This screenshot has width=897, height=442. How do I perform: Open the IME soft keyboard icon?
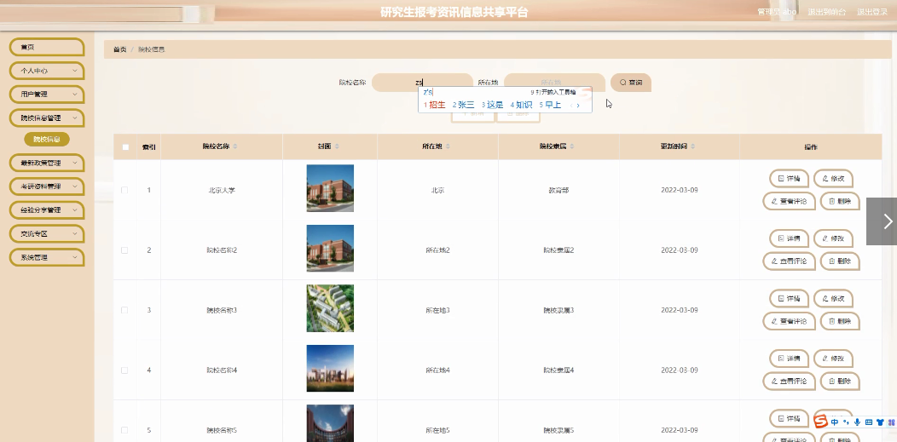click(x=868, y=422)
